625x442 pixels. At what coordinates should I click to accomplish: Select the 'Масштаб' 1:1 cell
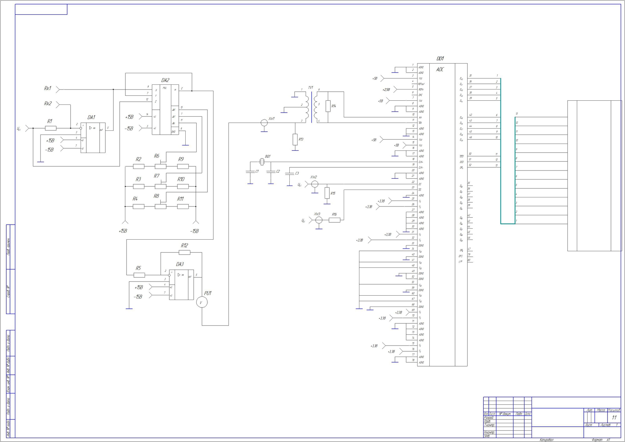point(614,417)
